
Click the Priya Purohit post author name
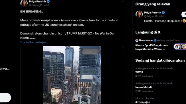pos(38,1)
